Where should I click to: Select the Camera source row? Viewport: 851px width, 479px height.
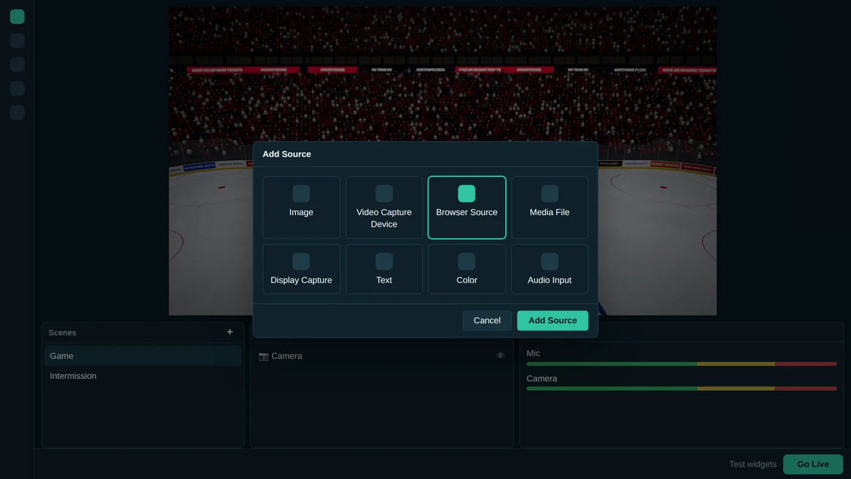382,356
